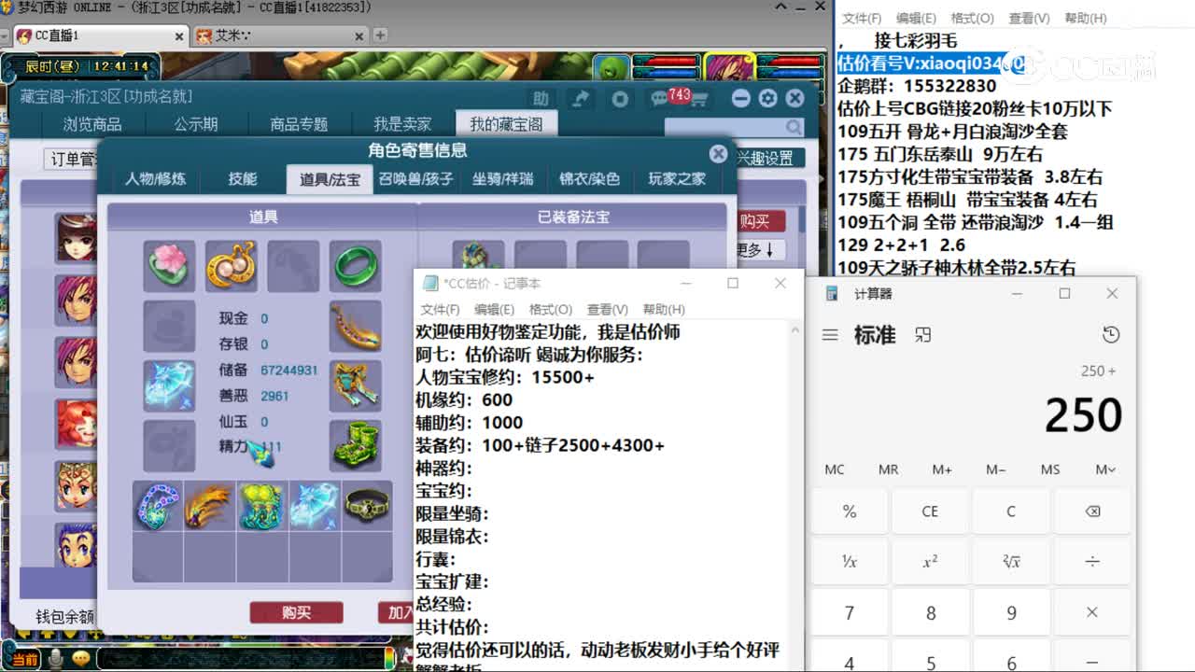
Task: Select the green boots item slot
Action: pyautogui.click(x=355, y=445)
